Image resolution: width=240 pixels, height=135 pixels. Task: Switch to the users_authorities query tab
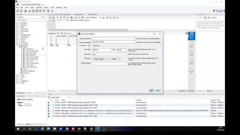point(65,14)
